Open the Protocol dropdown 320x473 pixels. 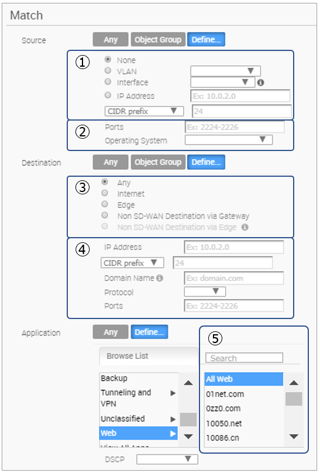(x=205, y=292)
